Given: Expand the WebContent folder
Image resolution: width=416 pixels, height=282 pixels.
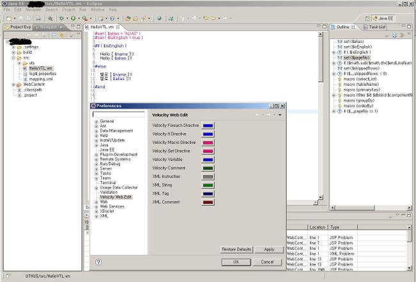Looking at the screenshot, I should click(13, 84).
